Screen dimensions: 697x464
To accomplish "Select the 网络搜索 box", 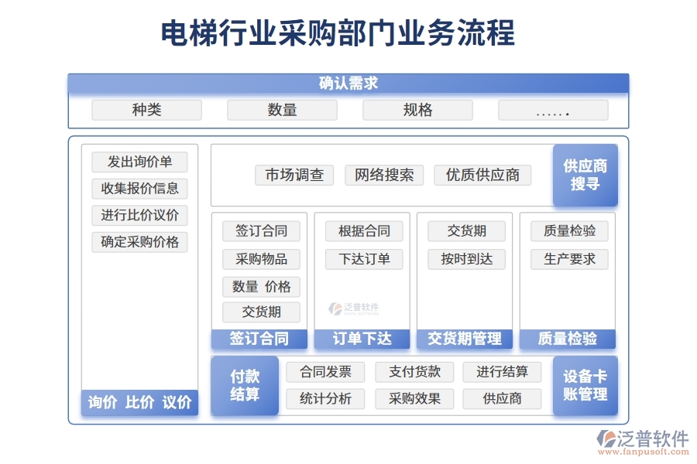I will pyautogui.click(x=383, y=175).
